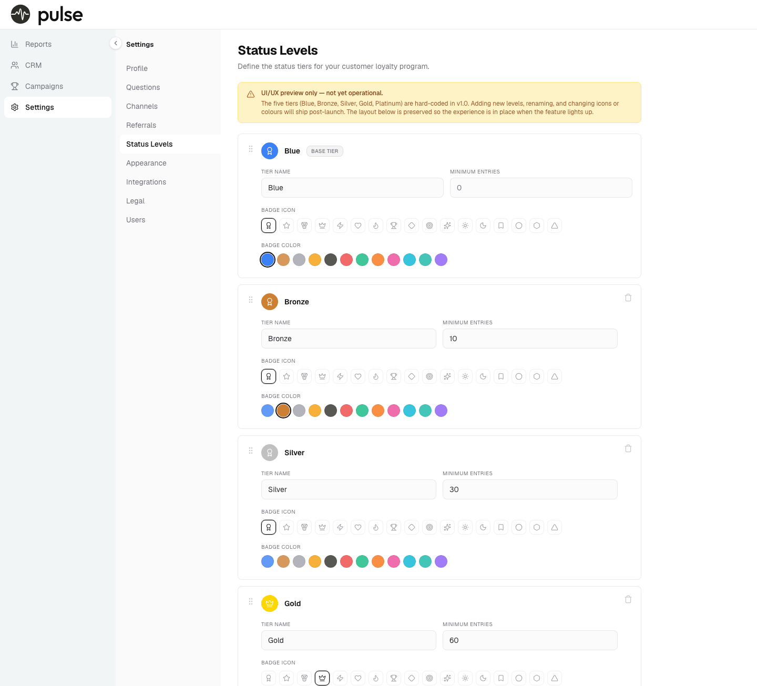Screen dimensions: 757x686
Task: Choose the moon badge icon for Blue tier
Action: coord(483,226)
